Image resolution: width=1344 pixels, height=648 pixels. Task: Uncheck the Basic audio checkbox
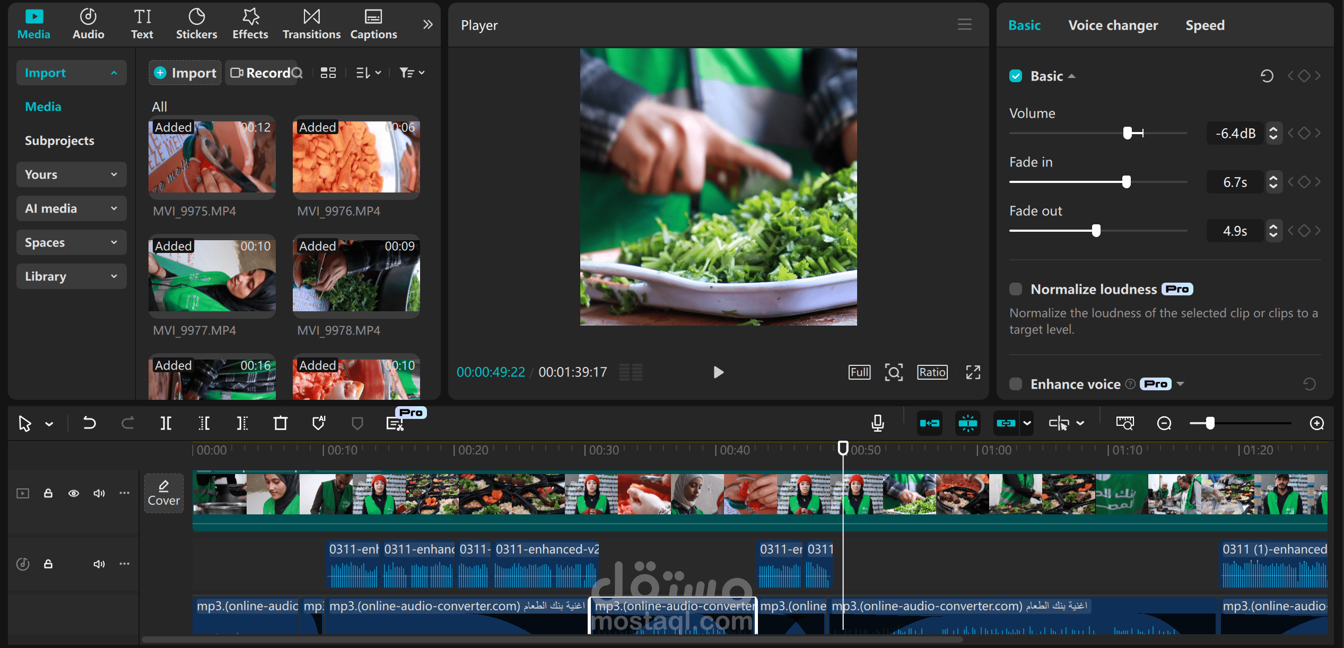point(1016,76)
